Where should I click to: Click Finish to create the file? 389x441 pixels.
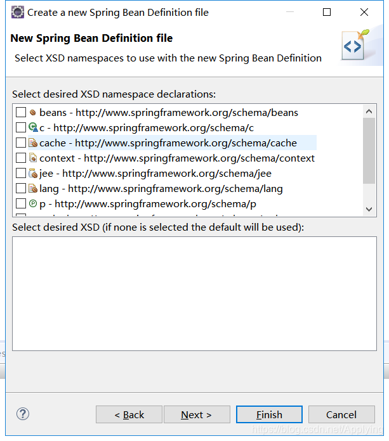pyautogui.click(x=269, y=414)
